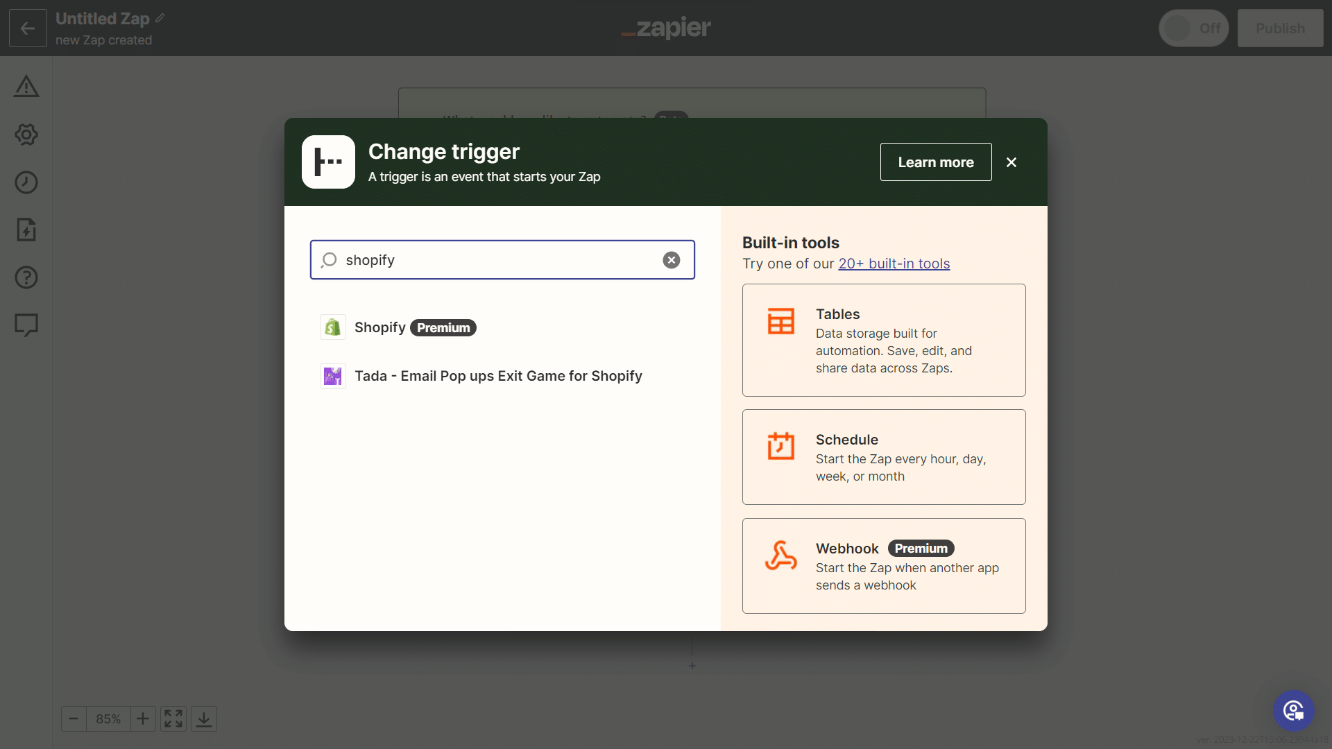1332x749 pixels.
Task: Choose the Schedule built-in tool card
Action: point(883,457)
